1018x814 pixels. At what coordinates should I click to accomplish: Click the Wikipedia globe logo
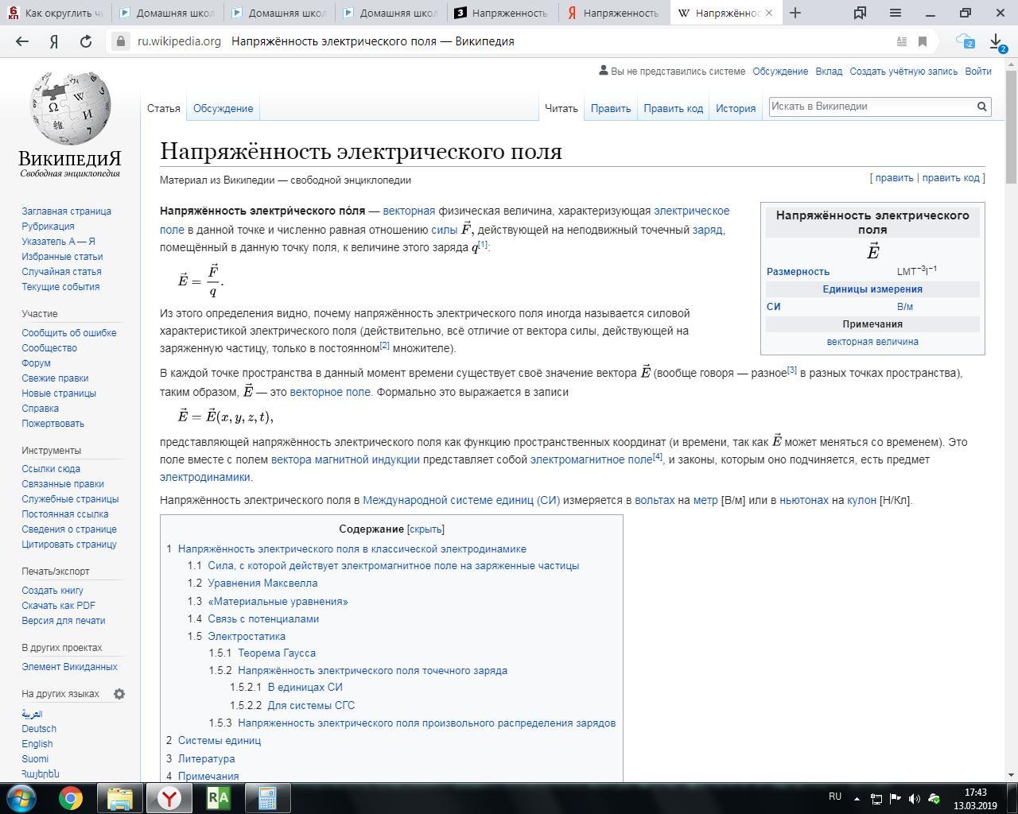[x=70, y=107]
